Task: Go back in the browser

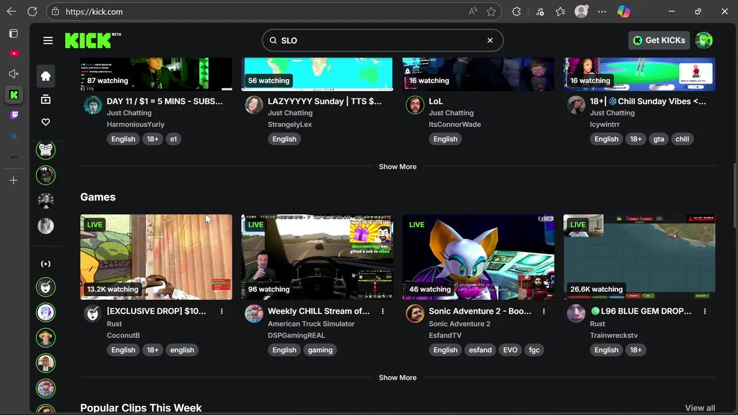Action: [12, 12]
